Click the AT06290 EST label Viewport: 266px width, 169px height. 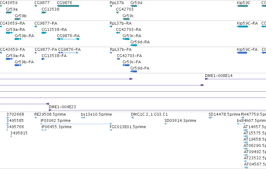point(255,146)
